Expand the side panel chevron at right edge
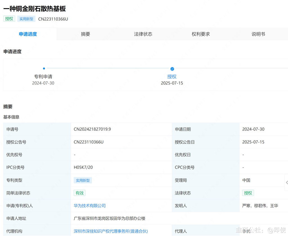This screenshot has height=236, width=288. [286, 183]
